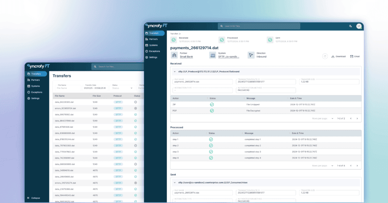Click the Email button
The width and height of the screenshot is (388, 203).
355,56
